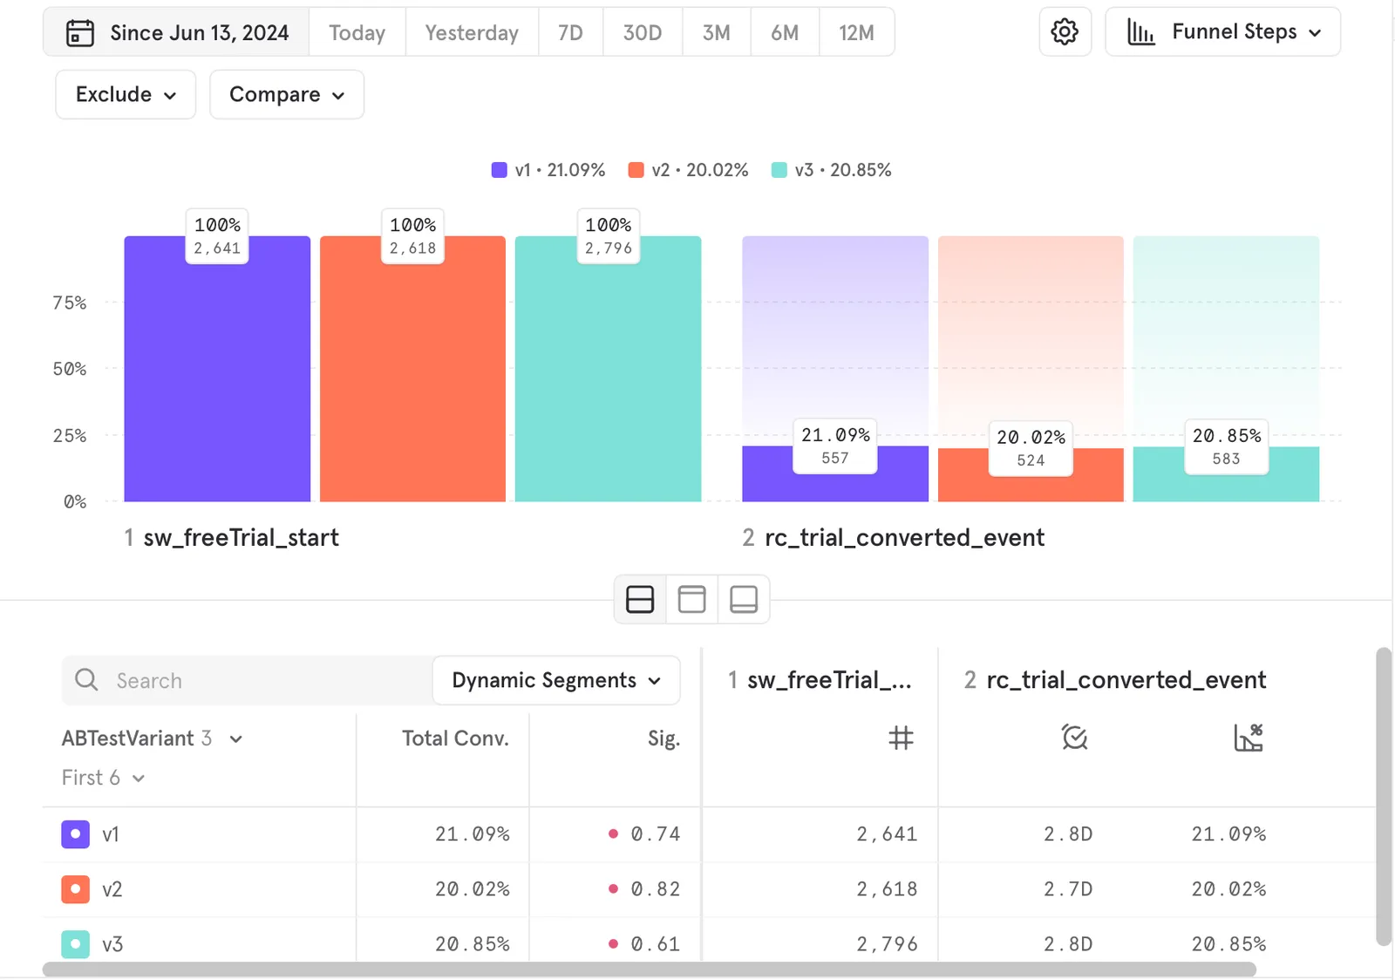1395x980 pixels.
Task: Click the v1 time to convert 2.8D
Action: pyautogui.click(x=1068, y=834)
